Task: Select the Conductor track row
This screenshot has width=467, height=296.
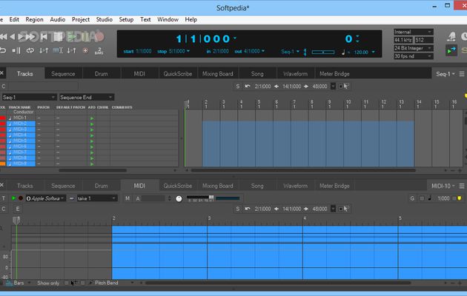Action: coord(23,112)
